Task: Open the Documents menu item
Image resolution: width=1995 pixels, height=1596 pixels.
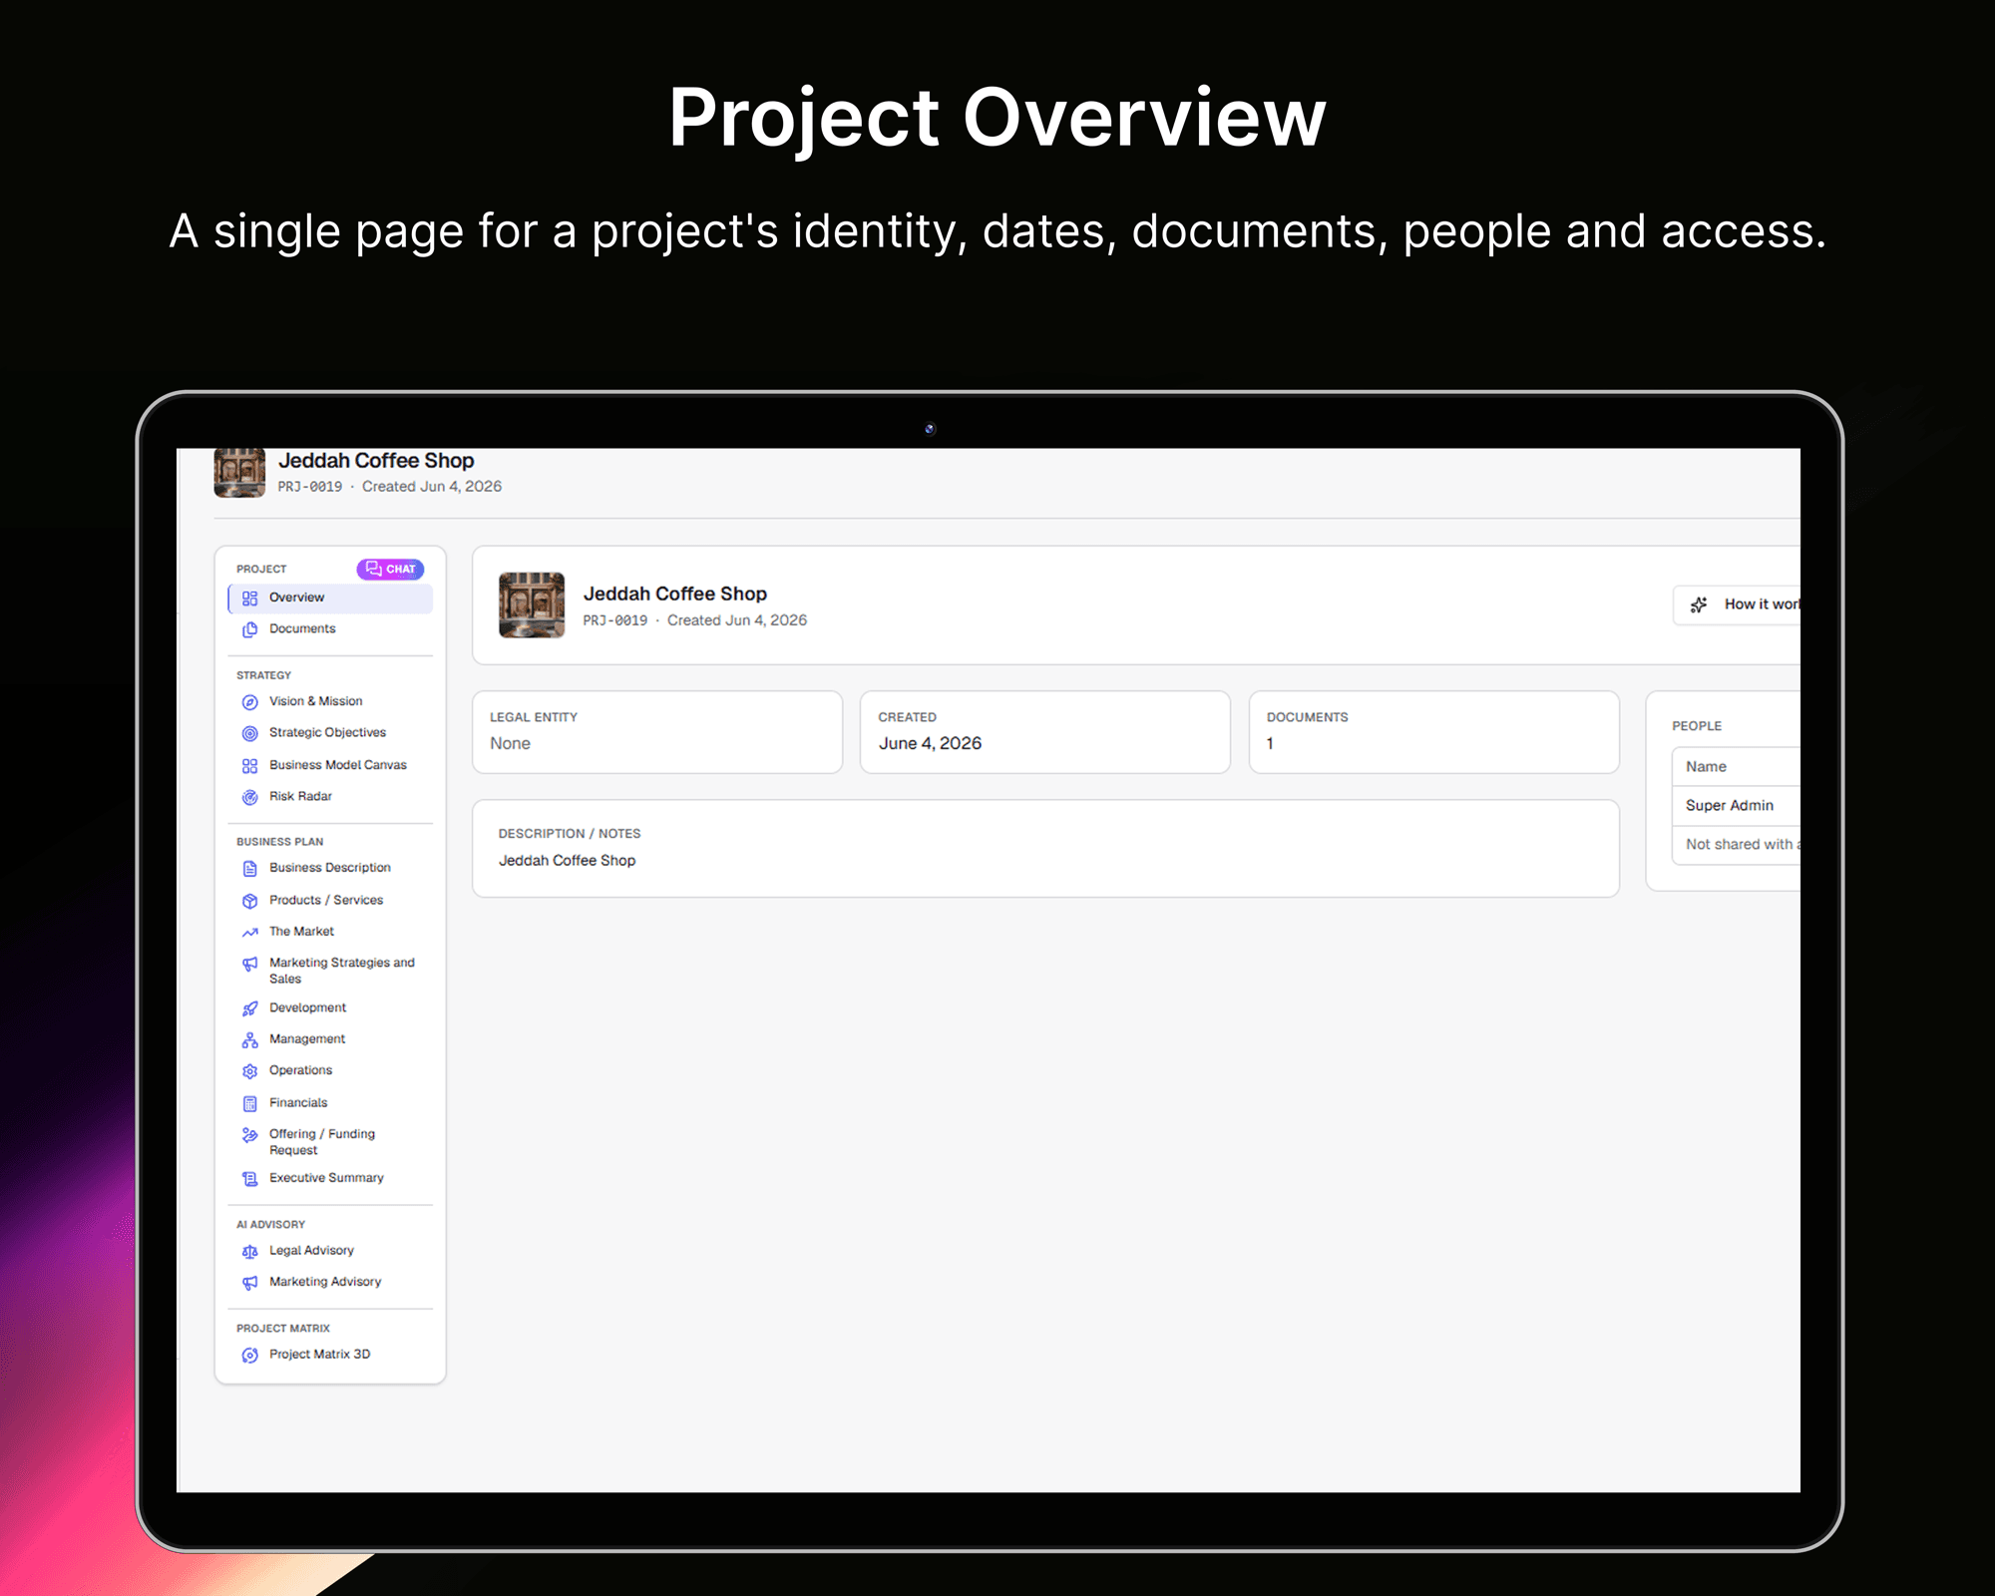Action: 330,628
